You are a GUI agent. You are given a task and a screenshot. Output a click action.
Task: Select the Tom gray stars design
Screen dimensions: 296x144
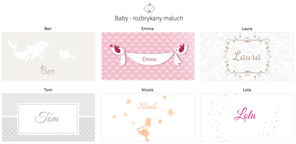(49, 117)
